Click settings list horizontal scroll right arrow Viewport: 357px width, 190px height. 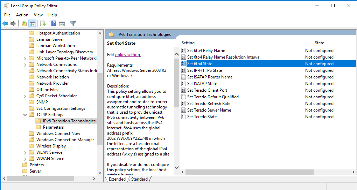pos(353,172)
